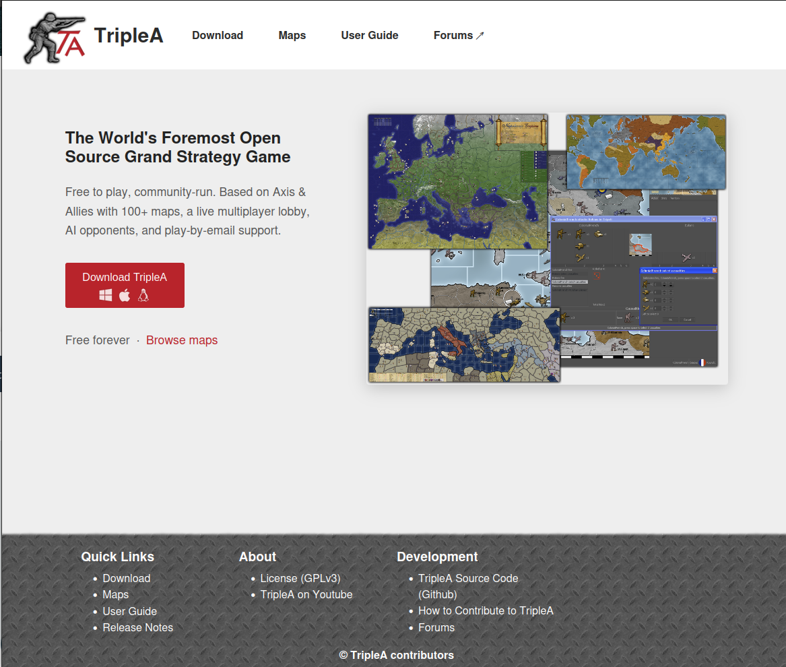786x667 pixels.
Task: Open the License (GPLv3) footer link
Action: (x=300, y=578)
